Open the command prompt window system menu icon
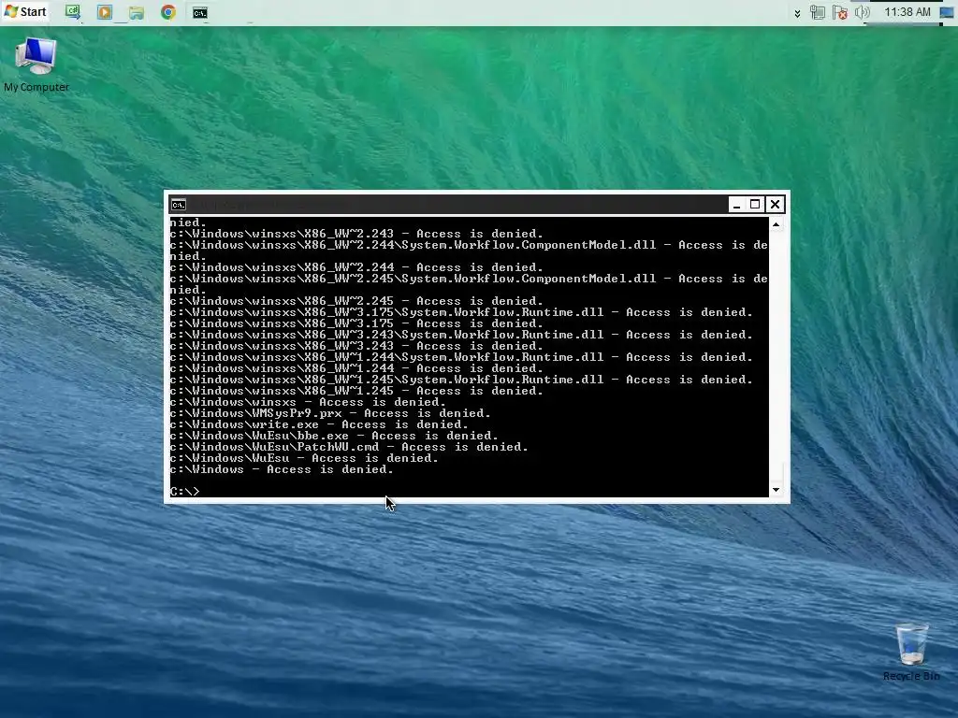Viewport: 958px width, 718px height. pyautogui.click(x=179, y=205)
